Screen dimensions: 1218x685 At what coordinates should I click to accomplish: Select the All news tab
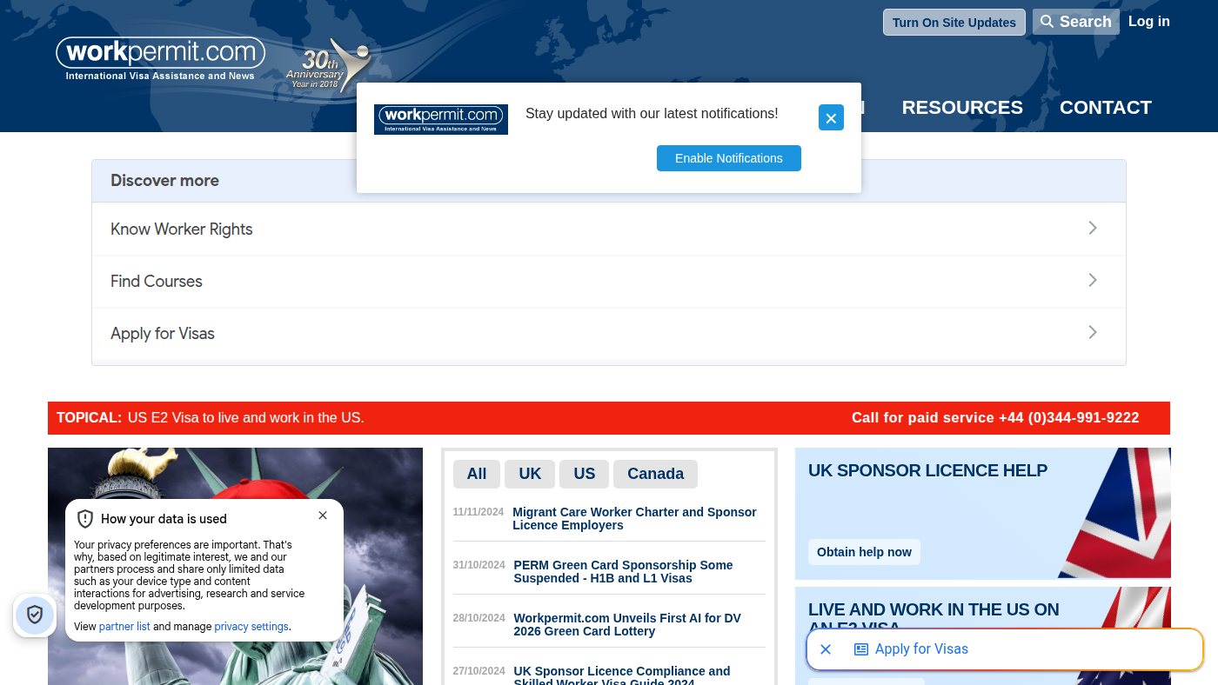tap(477, 474)
